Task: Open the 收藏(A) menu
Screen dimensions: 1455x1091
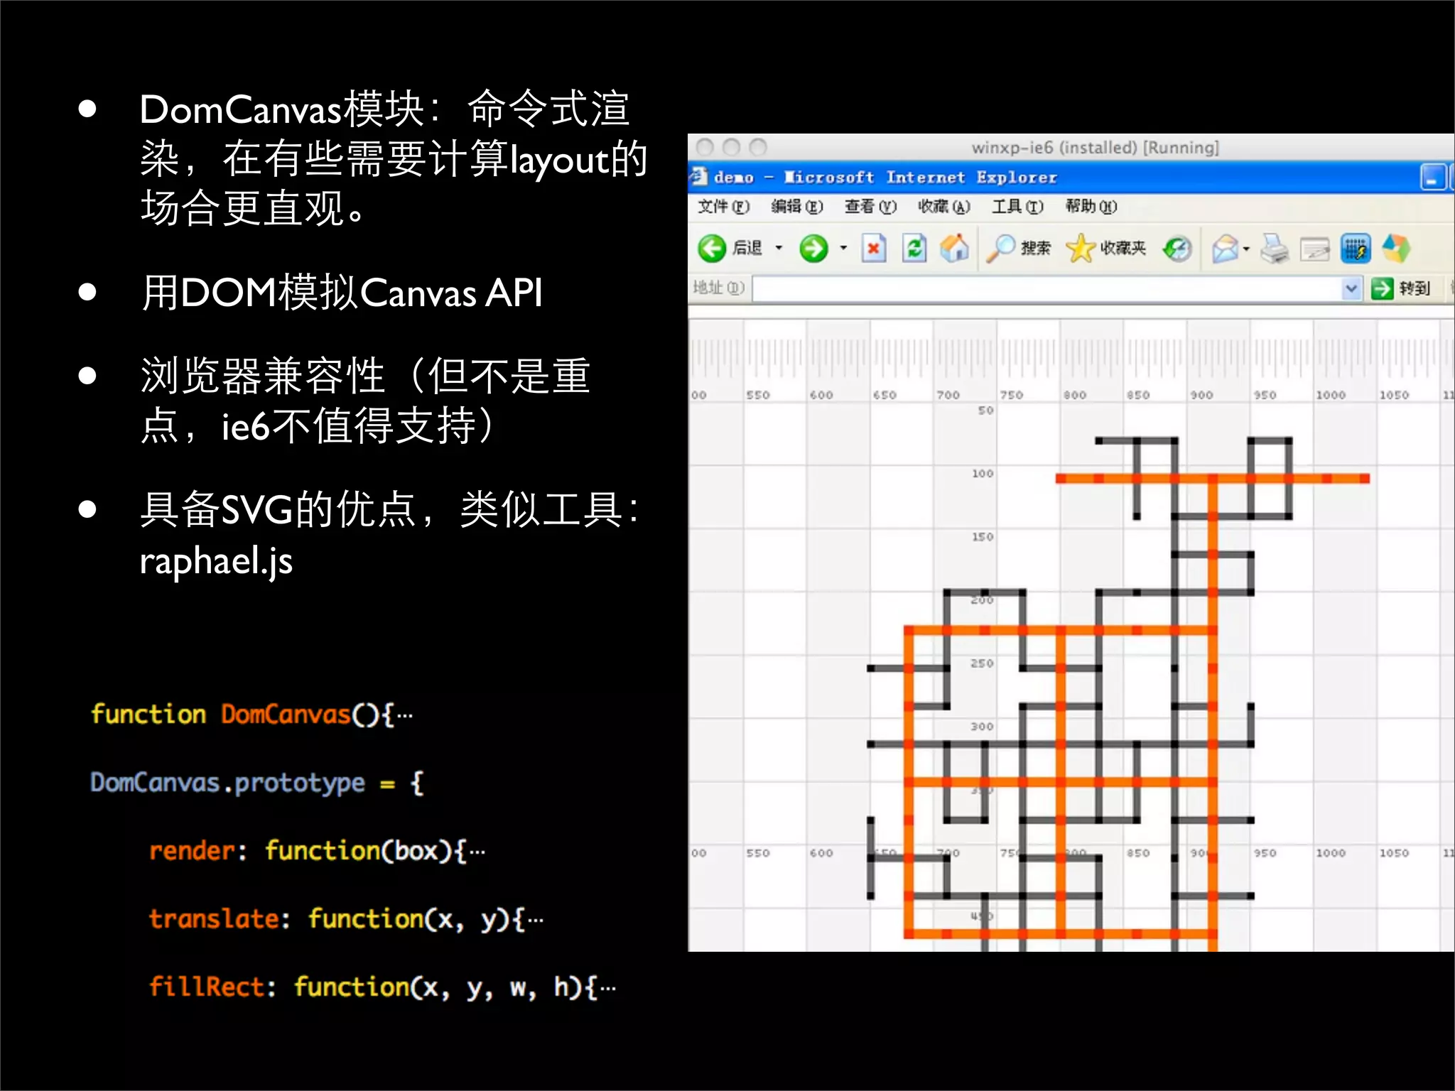Action: click(x=943, y=207)
